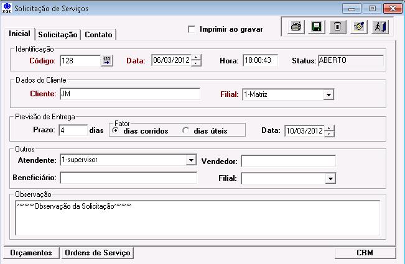Click the code generator icon beside Código

[107, 61]
